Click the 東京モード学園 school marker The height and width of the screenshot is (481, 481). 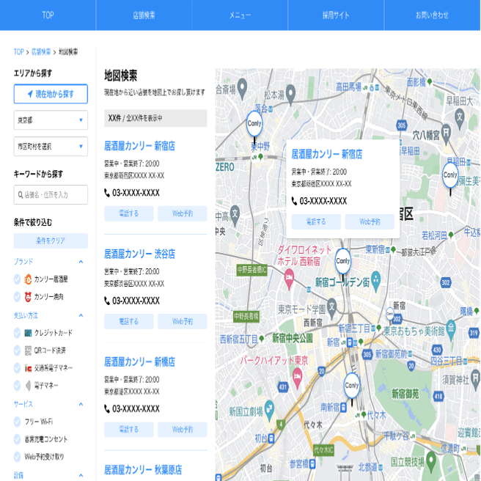(331, 309)
